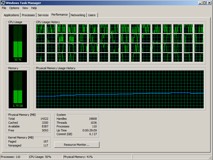The height and width of the screenshot is (160, 213).
Task: Open the Help menu
Action: (x=34, y=8)
